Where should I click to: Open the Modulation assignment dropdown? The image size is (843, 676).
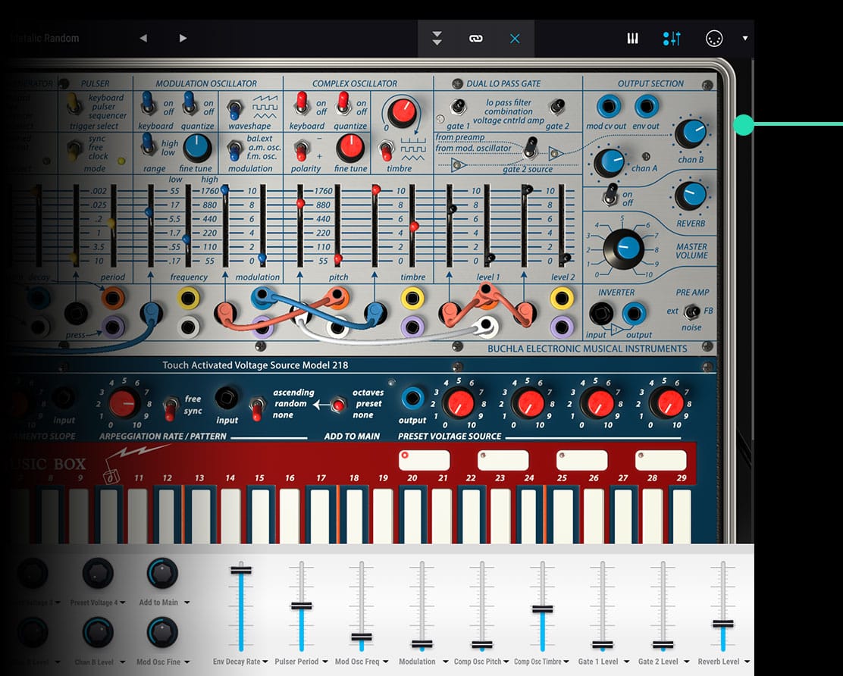coord(446,662)
